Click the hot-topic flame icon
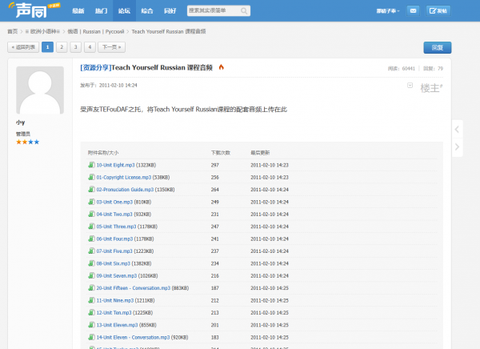 pos(222,67)
